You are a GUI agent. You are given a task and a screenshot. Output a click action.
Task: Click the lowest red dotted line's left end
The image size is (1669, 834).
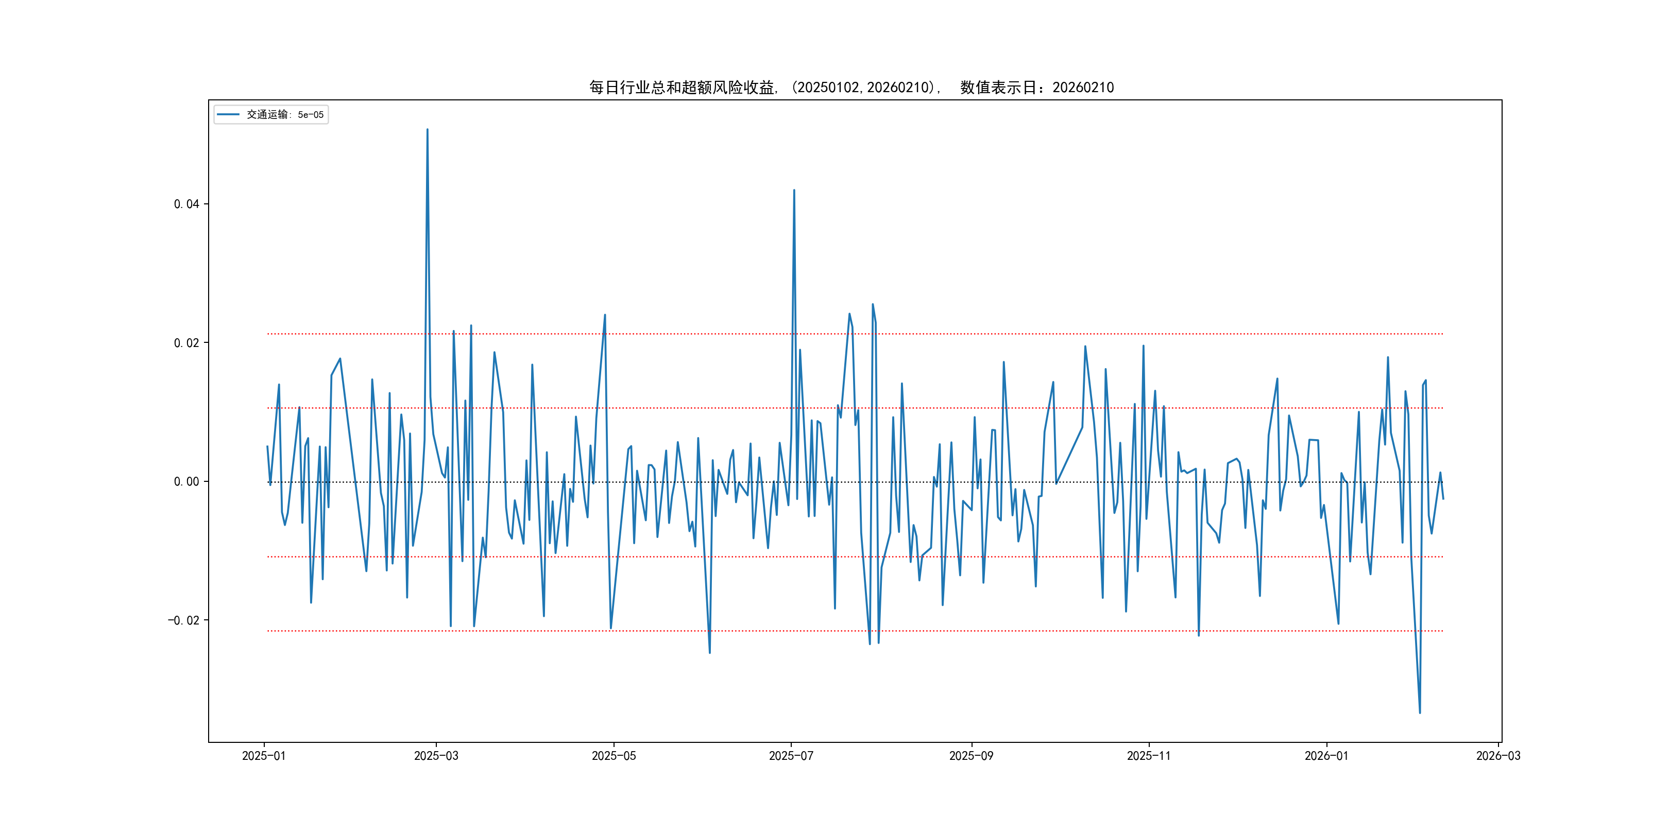(x=269, y=631)
